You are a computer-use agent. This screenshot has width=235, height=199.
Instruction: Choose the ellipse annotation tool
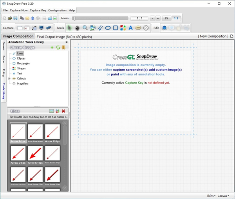click(108, 28)
